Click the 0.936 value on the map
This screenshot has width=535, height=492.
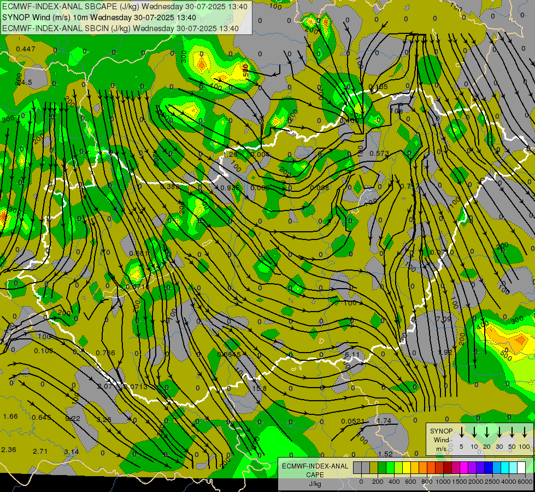(x=230, y=188)
